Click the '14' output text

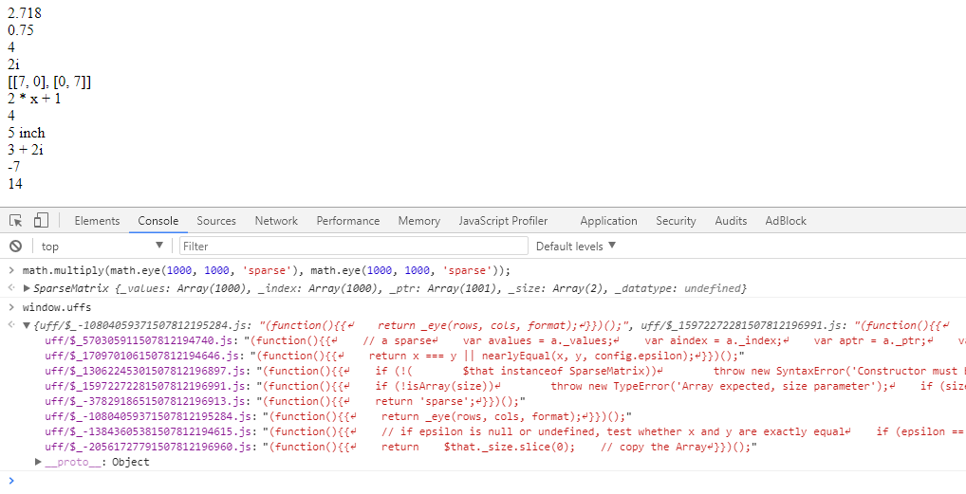click(x=15, y=184)
